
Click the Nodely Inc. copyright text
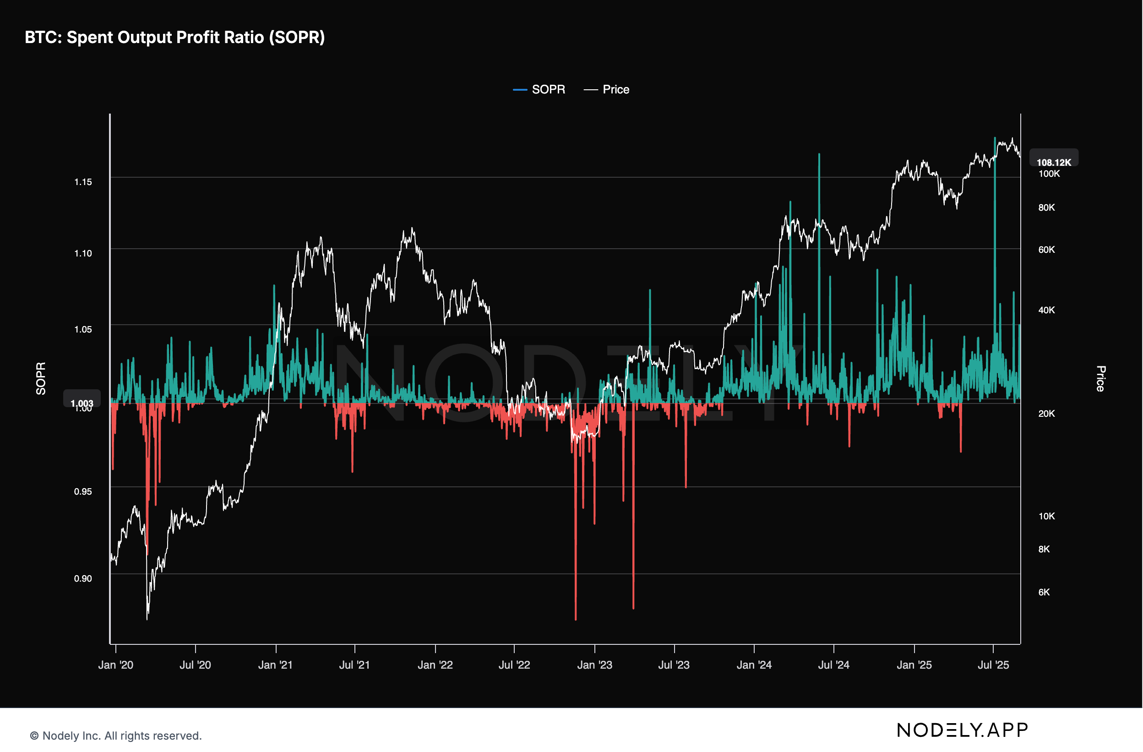pyautogui.click(x=116, y=736)
